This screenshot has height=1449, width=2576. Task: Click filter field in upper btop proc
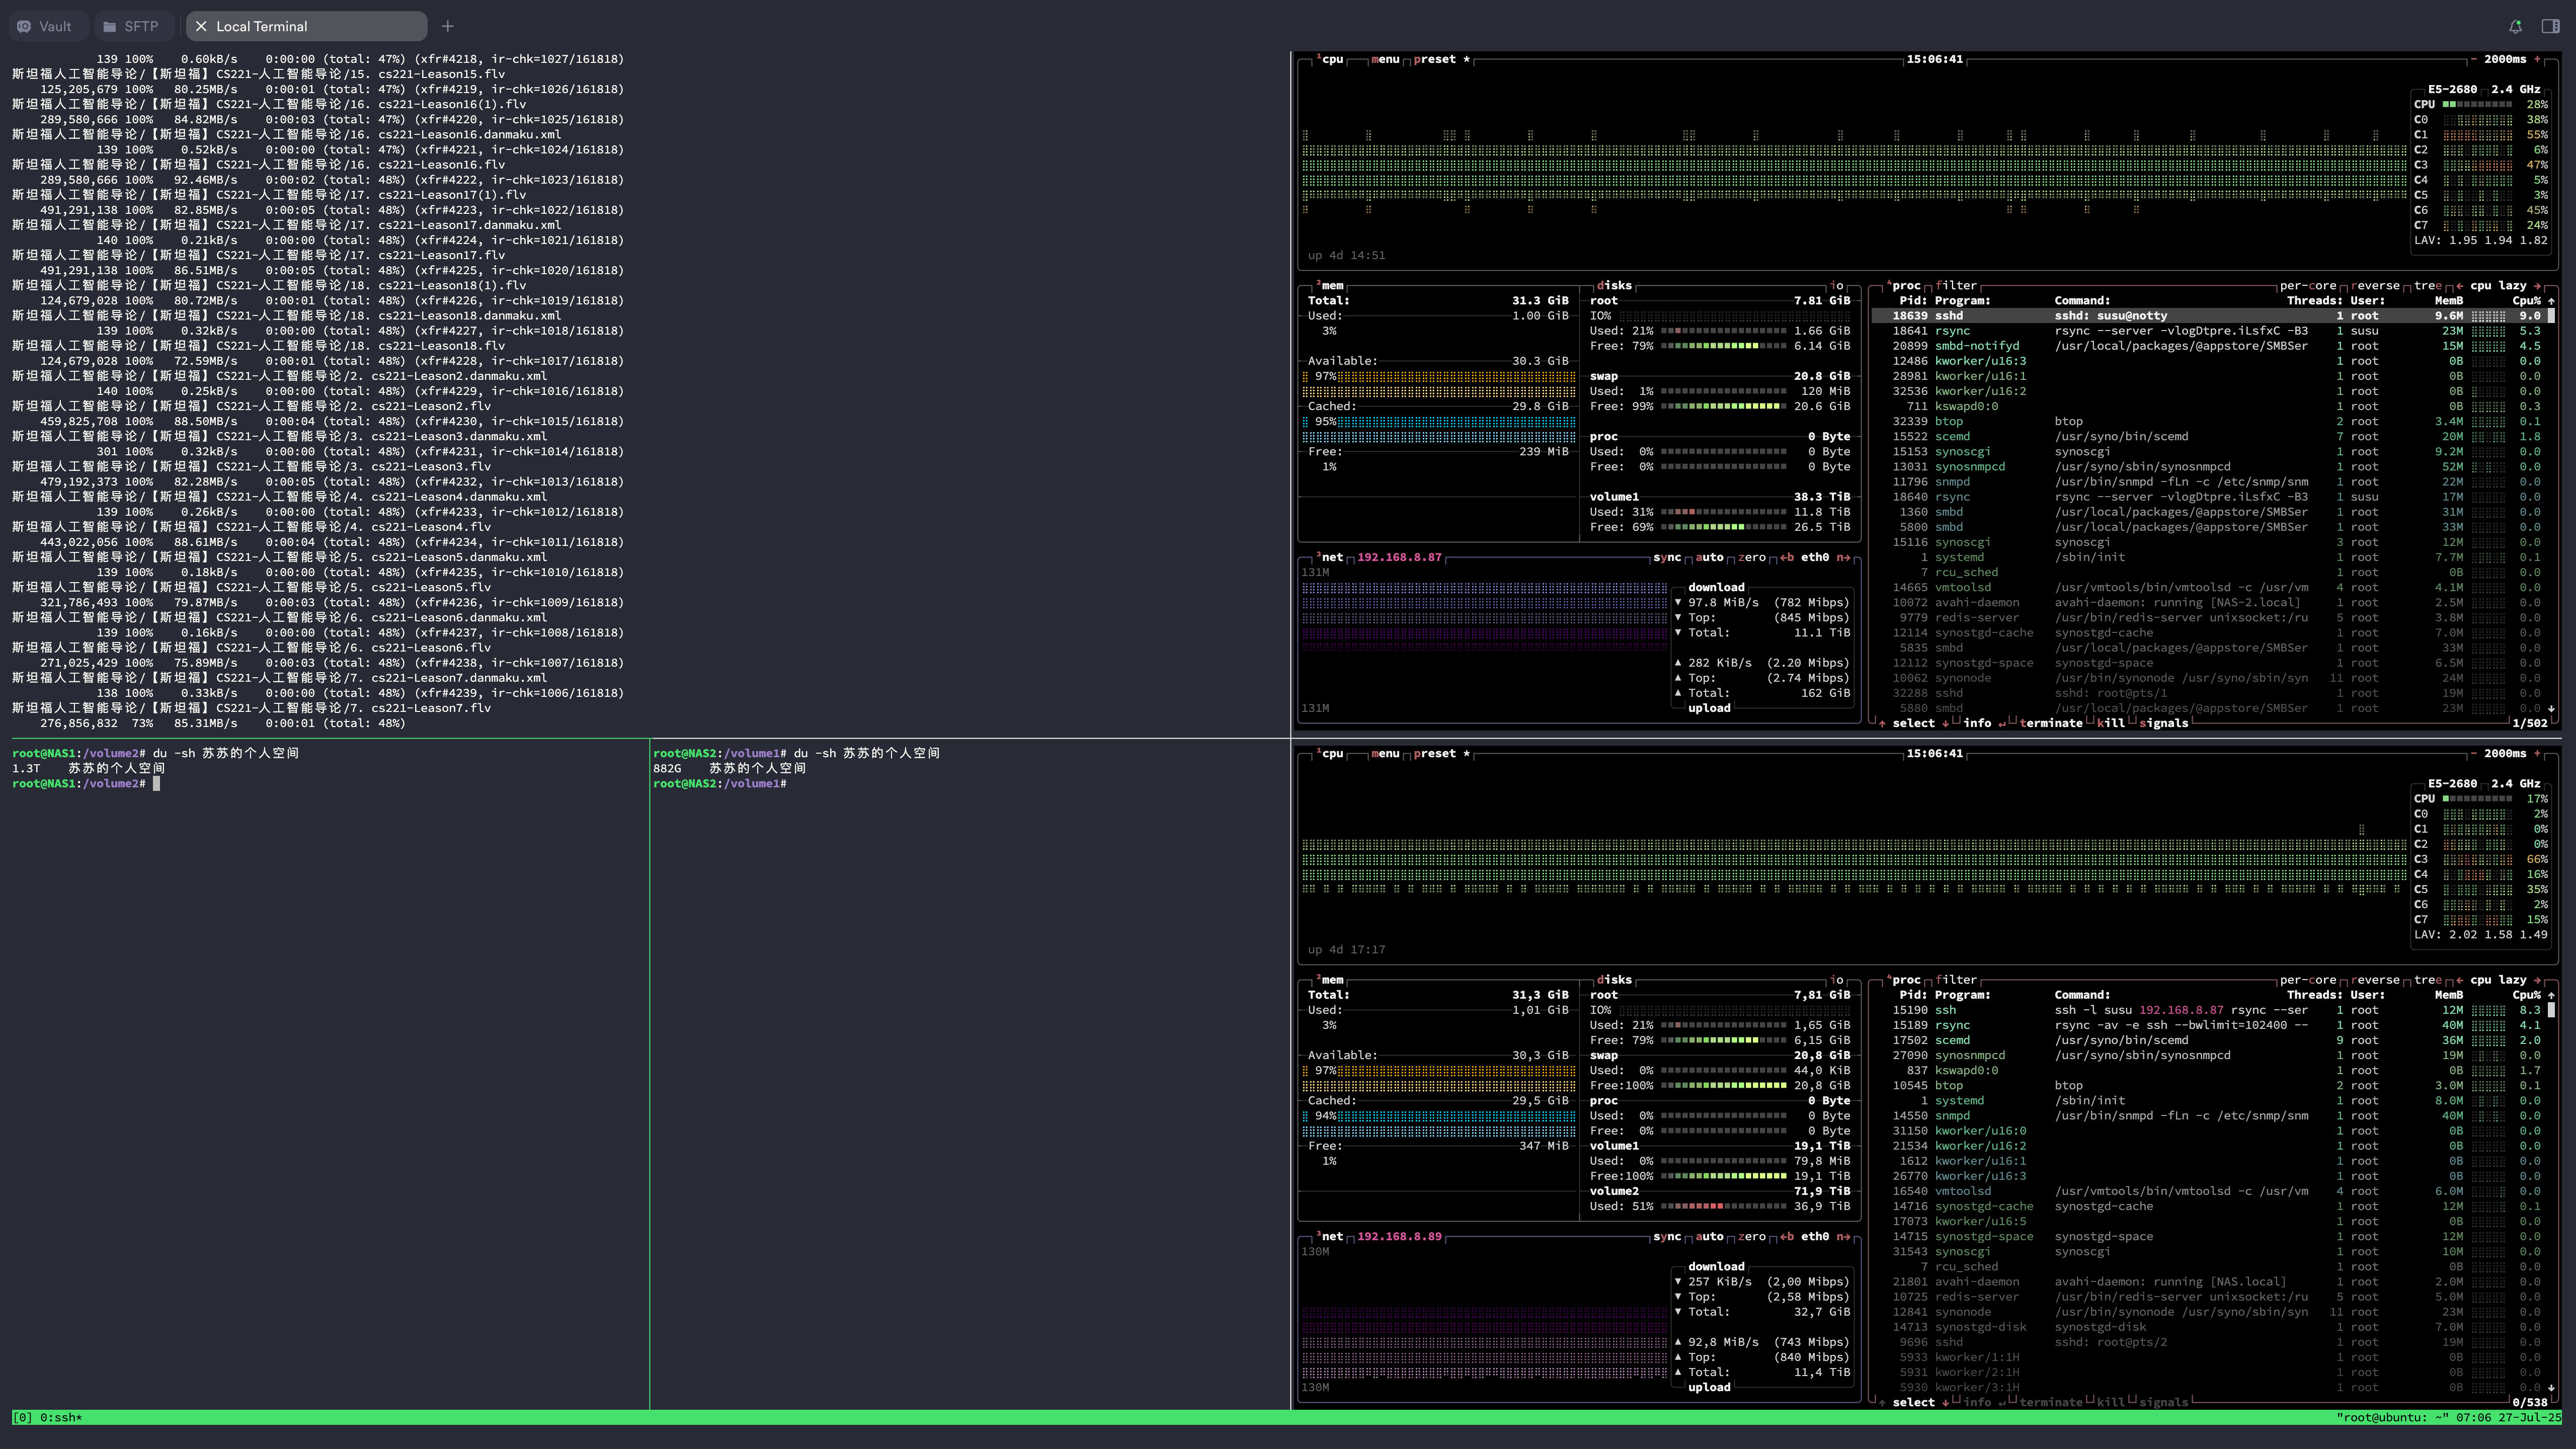pyautogui.click(x=1956, y=285)
